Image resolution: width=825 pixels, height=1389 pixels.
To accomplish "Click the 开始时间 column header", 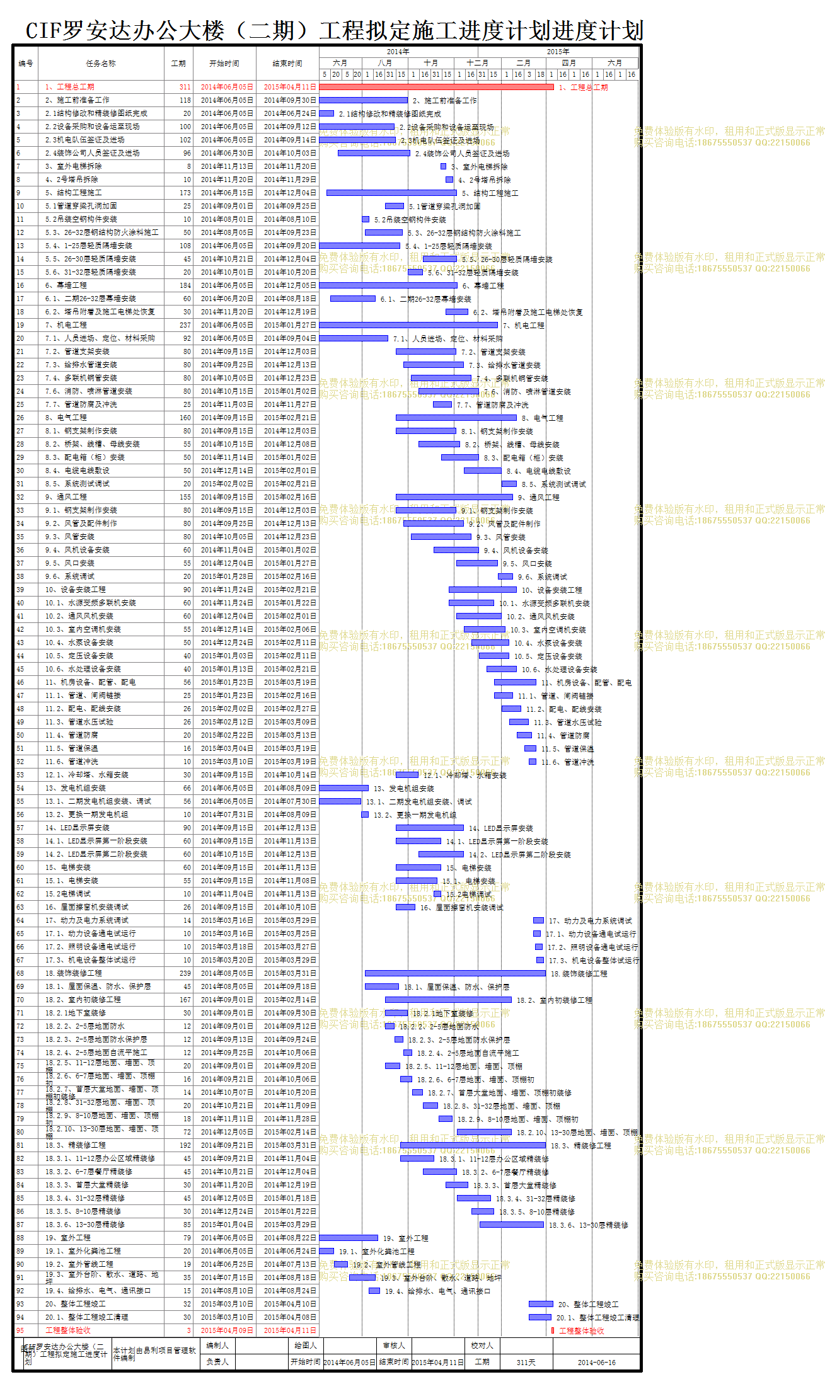I will point(224,64).
